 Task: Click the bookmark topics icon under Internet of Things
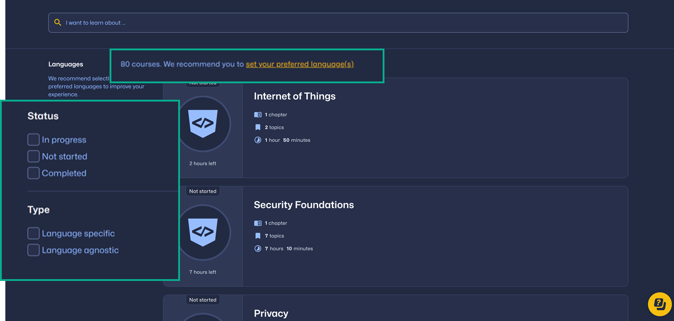tap(257, 127)
